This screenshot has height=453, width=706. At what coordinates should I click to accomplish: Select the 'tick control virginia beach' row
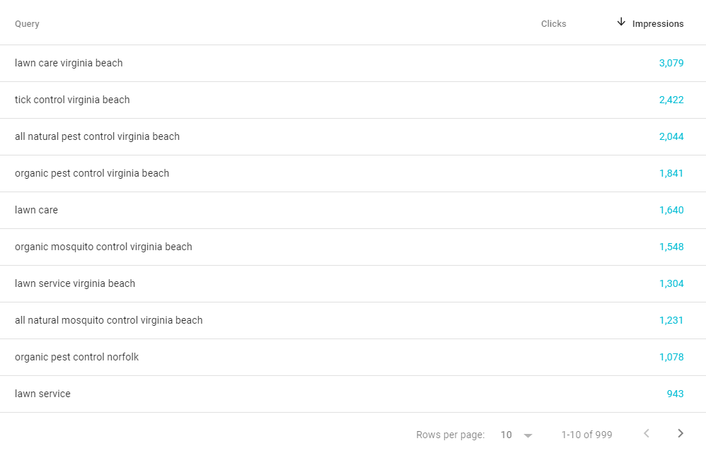tap(353, 100)
